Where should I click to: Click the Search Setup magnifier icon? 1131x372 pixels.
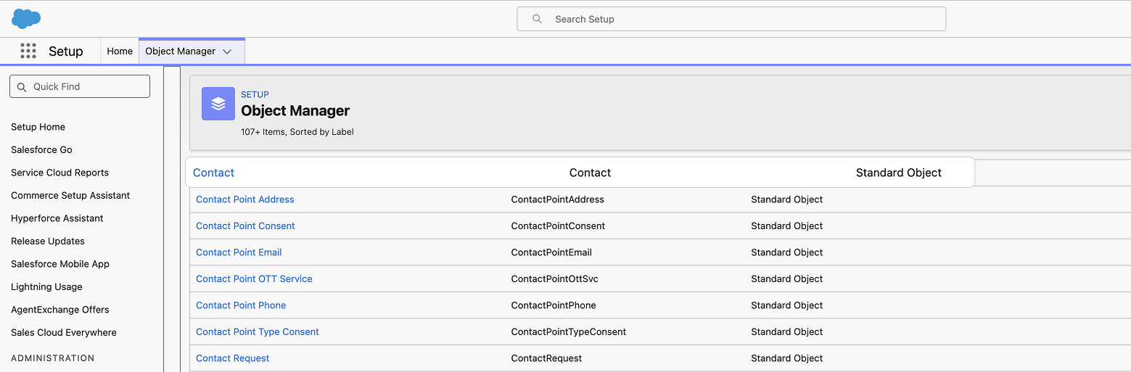pyautogui.click(x=537, y=19)
